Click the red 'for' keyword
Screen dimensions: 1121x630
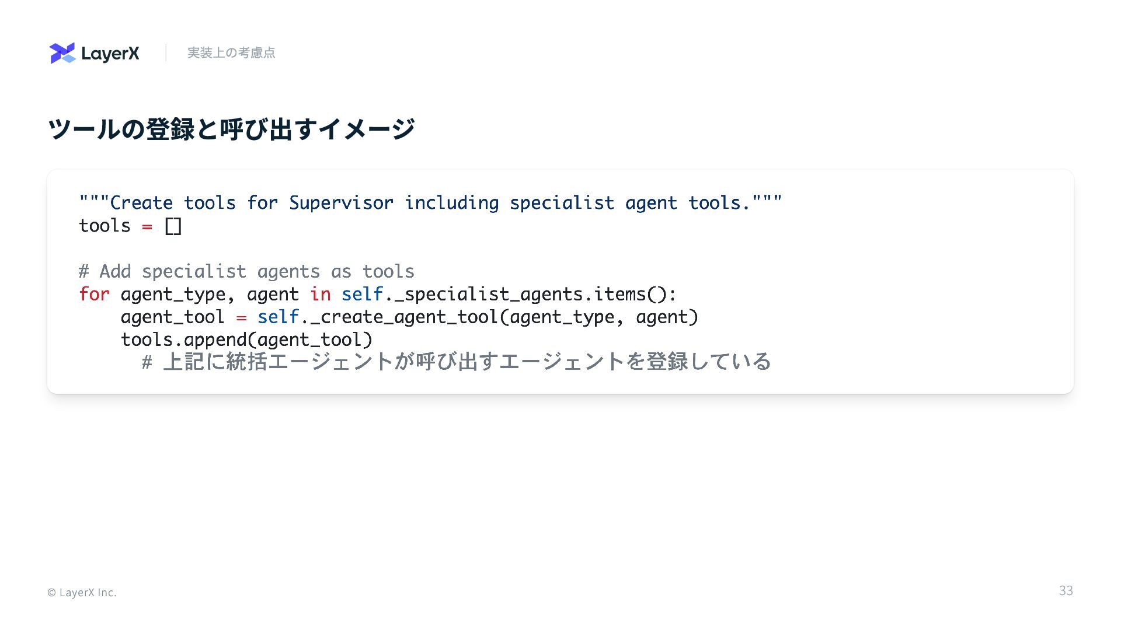[x=94, y=294]
